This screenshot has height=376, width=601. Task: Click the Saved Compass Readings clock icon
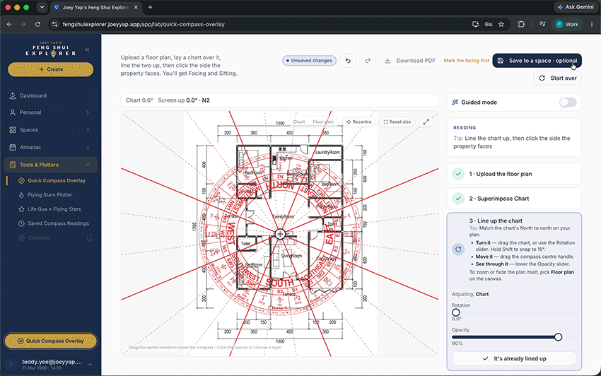click(x=21, y=223)
